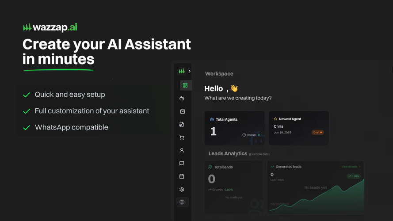This screenshot has width=393, height=221.
Task: Click the 'What are we creating today?' text
Action: [x=238, y=98]
